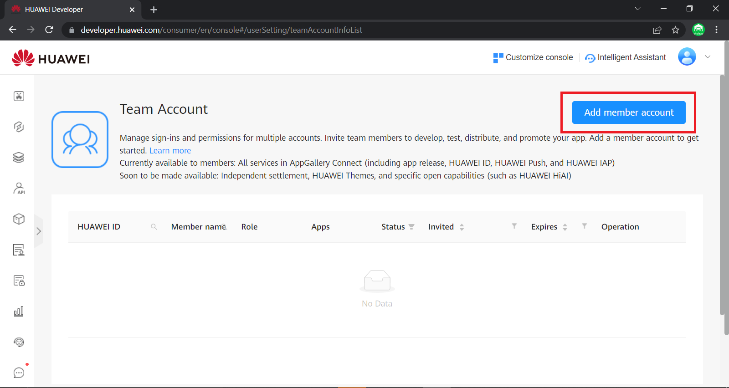Screen dimensions: 729x388
Task: Open the document certificate sidebar icon
Action: tap(19, 250)
